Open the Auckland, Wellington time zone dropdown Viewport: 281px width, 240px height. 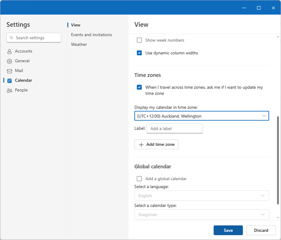[202, 116]
